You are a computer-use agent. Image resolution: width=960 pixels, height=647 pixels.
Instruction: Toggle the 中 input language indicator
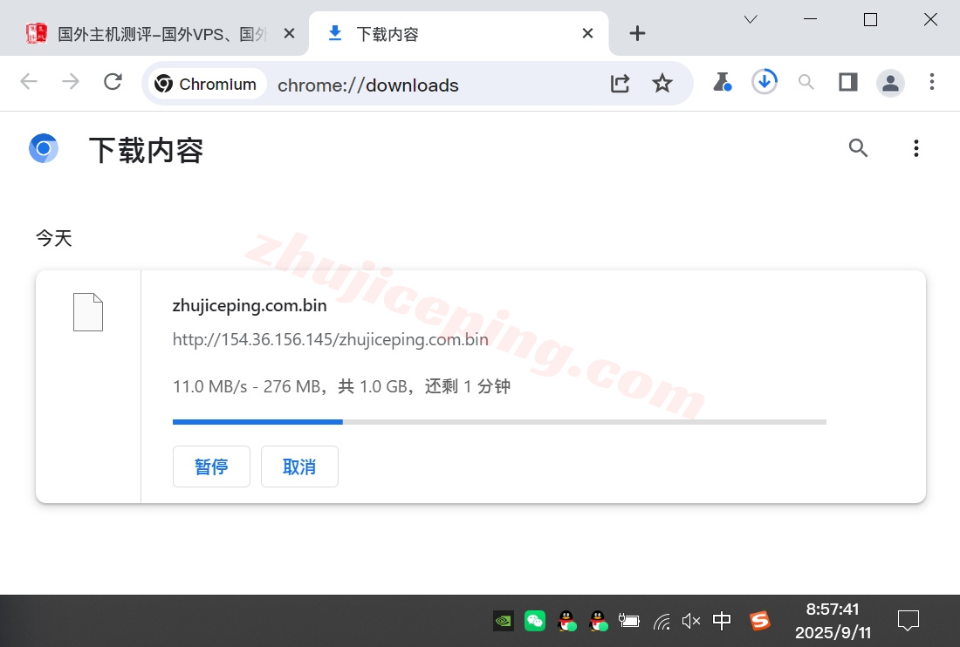[x=722, y=621]
